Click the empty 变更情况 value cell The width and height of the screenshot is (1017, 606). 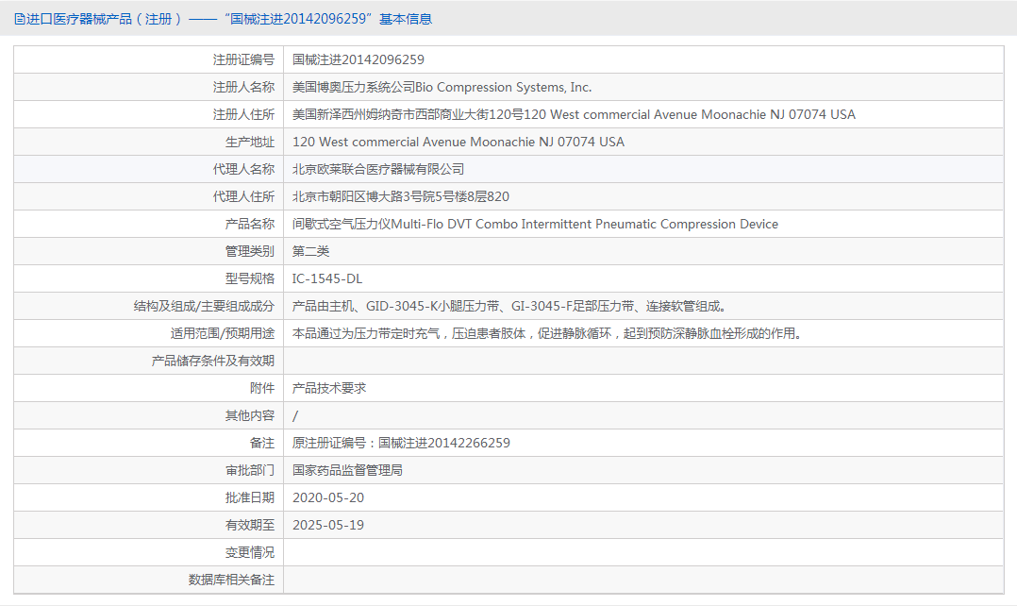566,552
